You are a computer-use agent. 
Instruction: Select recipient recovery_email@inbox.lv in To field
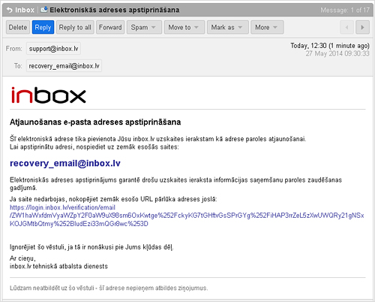click(64, 66)
